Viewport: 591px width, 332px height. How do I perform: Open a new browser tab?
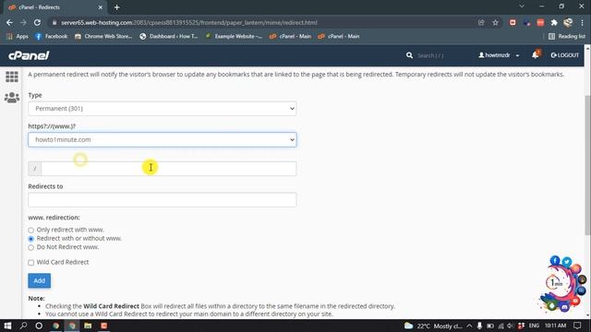(117, 7)
